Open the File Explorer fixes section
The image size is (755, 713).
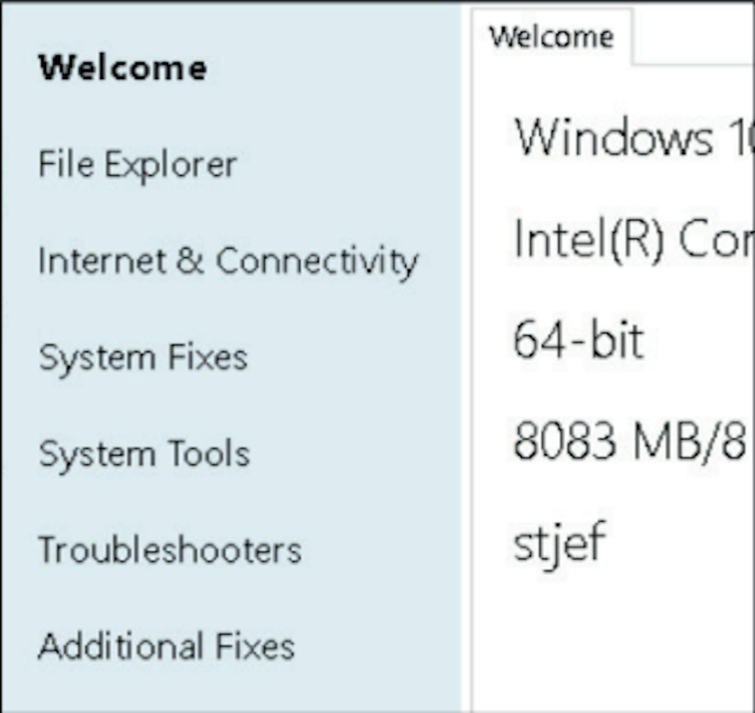[137, 164]
